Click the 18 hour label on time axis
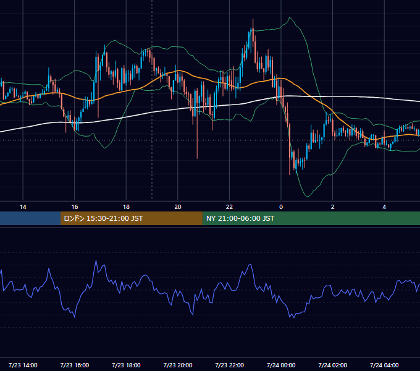 [126, 207]
